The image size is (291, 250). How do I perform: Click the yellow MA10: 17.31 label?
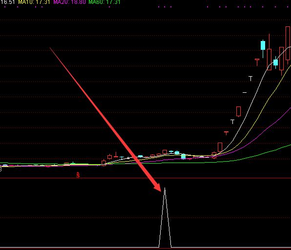pos(34,2)
